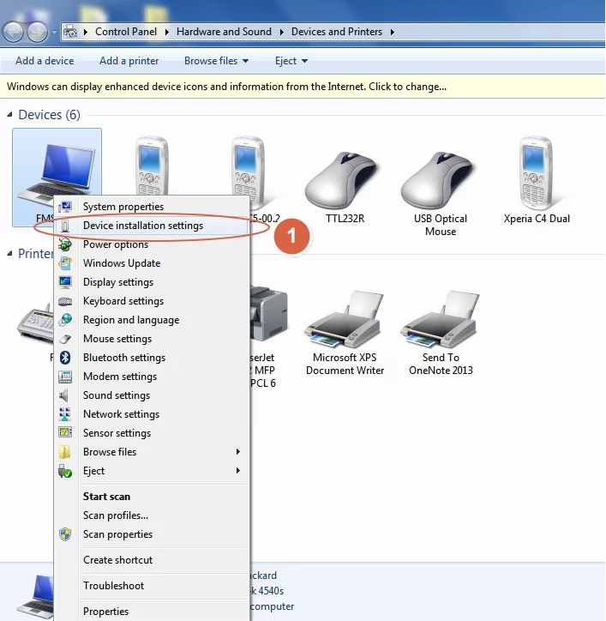Open Network settings menu entry
The height and width of the screenshot is (621, 606).
[x=151, y=414]
